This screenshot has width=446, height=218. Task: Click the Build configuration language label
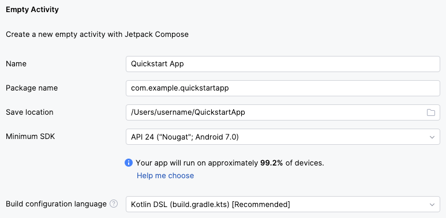point(56,204)
